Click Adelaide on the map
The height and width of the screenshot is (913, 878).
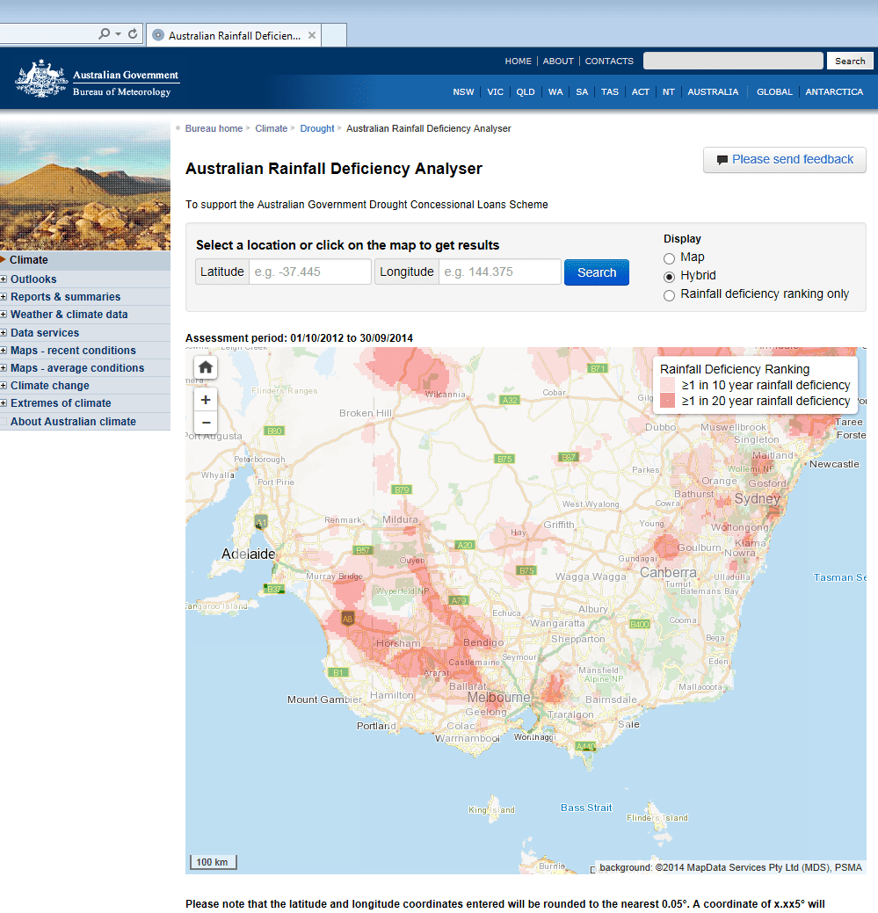[x=248, y=554]
